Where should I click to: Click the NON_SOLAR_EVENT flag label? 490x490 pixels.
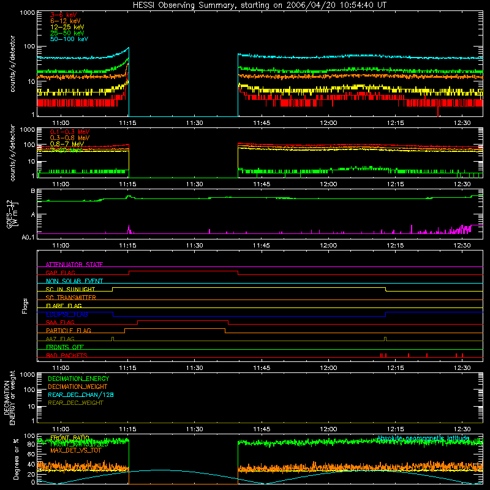tap(74, 281)
